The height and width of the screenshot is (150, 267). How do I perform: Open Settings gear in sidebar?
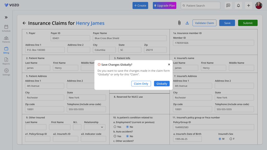coord(6,72)
